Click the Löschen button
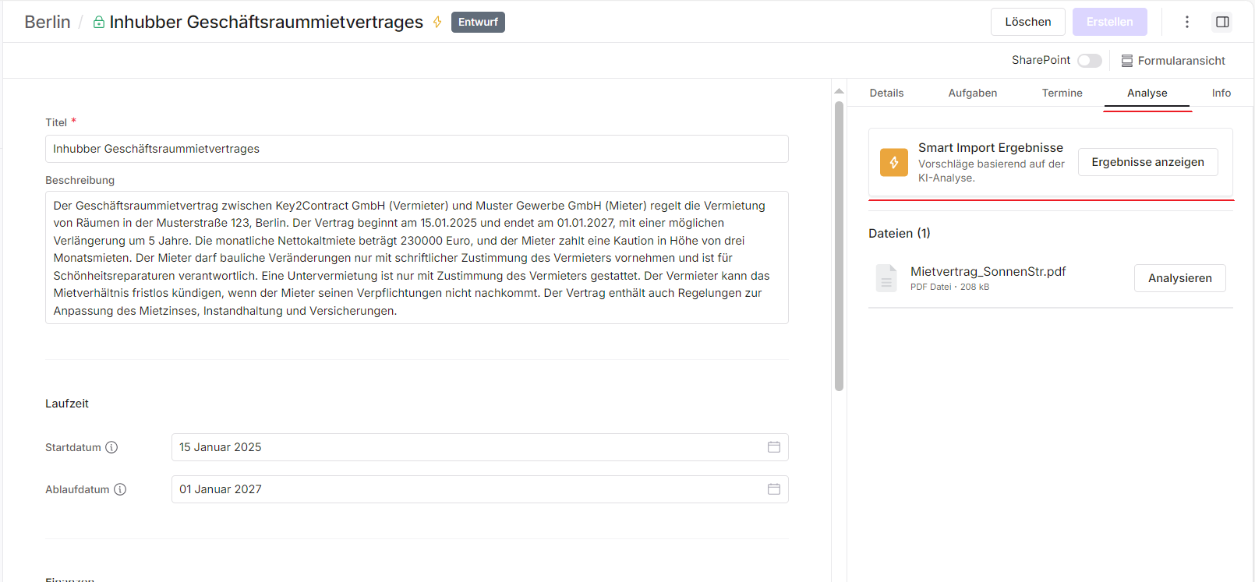This screenshot has width=1255, height=582. (1027, 22)
